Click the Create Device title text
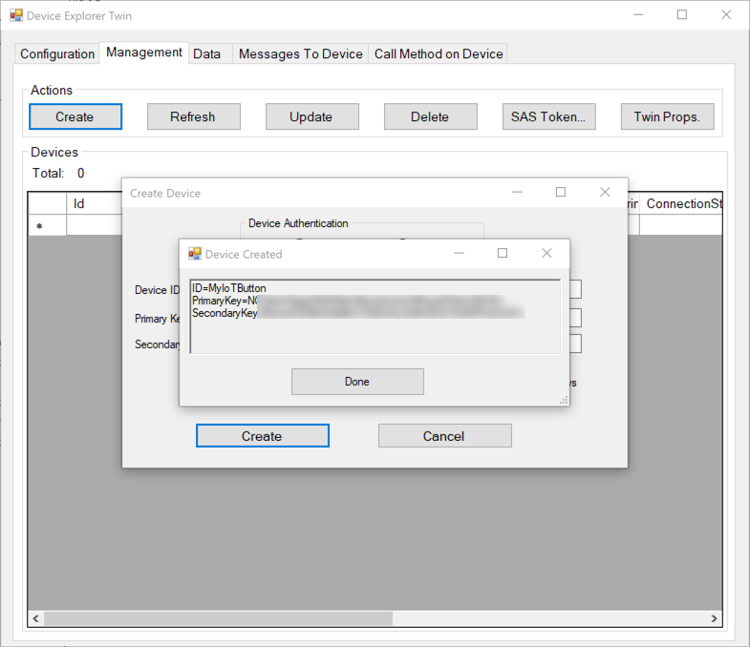Image resolution: width=750 pixels, height=647 pixels. [x=165, y=194]
